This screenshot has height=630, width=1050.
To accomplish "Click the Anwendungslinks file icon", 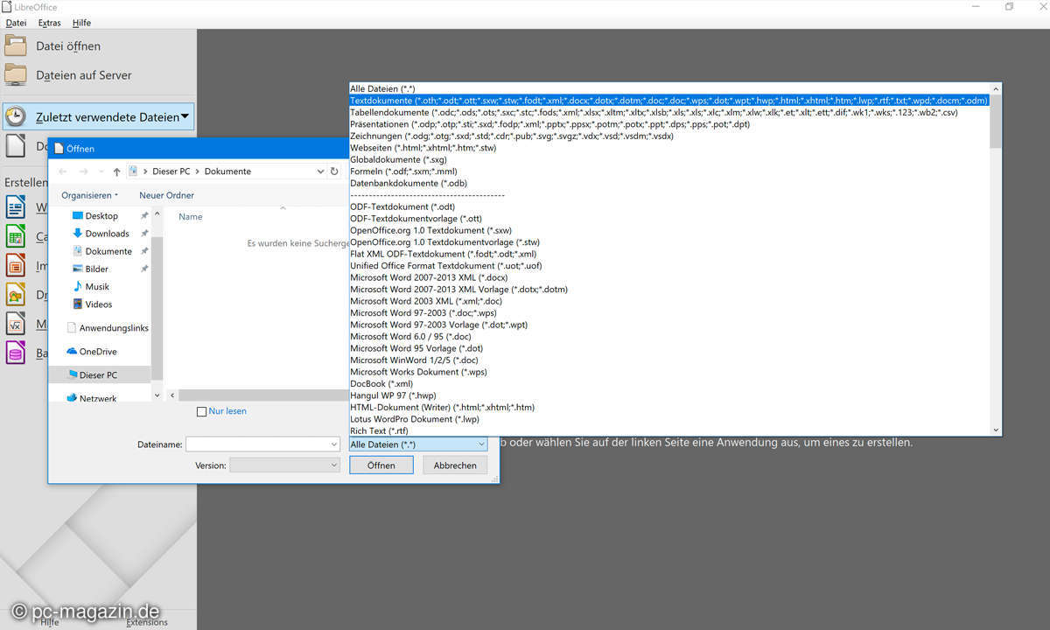I will click(72, 327).
